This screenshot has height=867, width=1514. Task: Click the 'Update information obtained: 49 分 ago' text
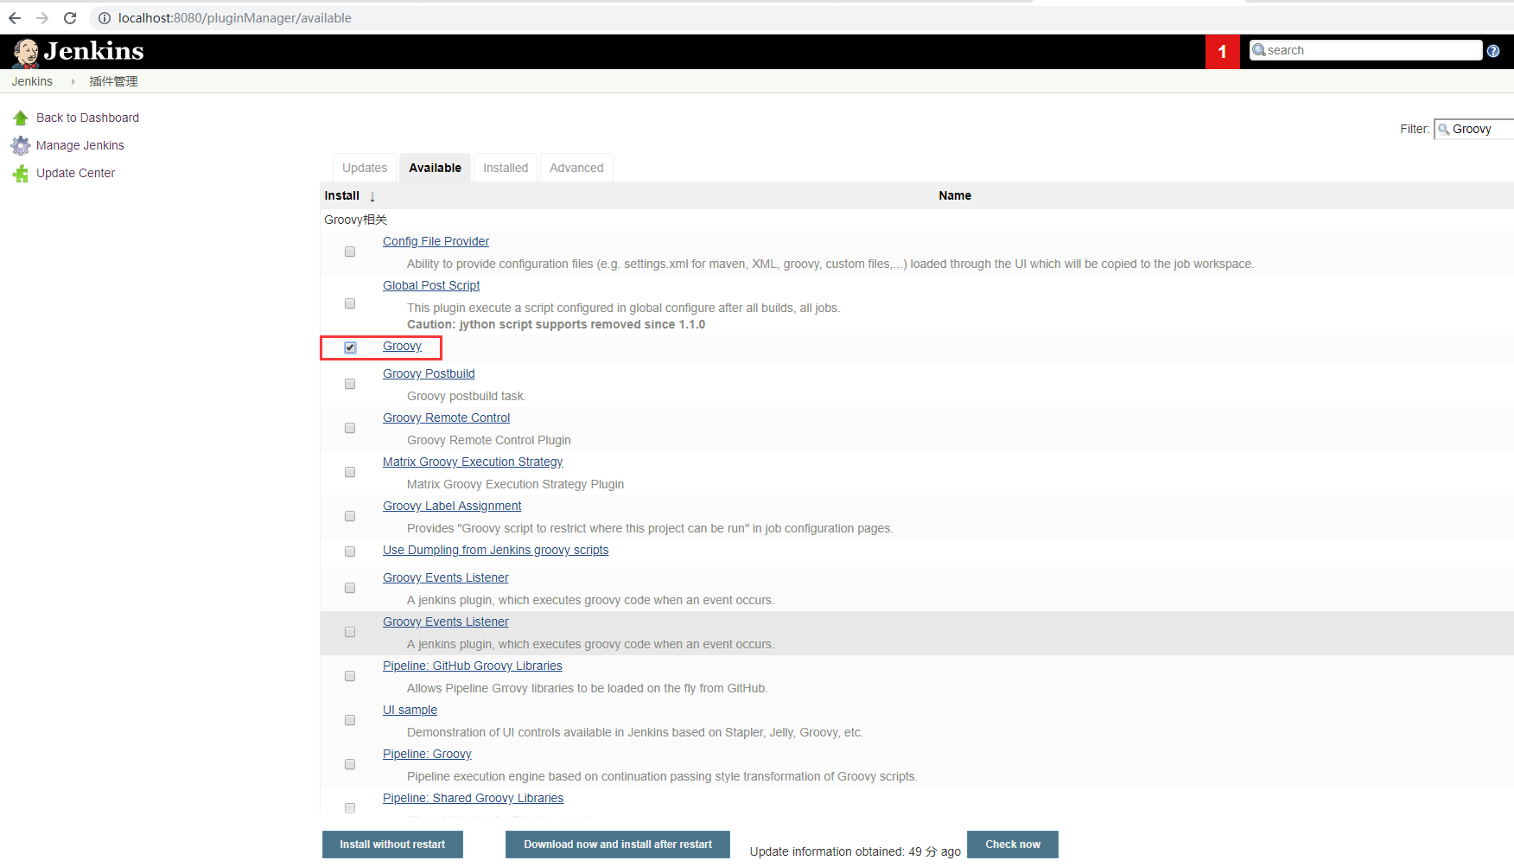856,851
